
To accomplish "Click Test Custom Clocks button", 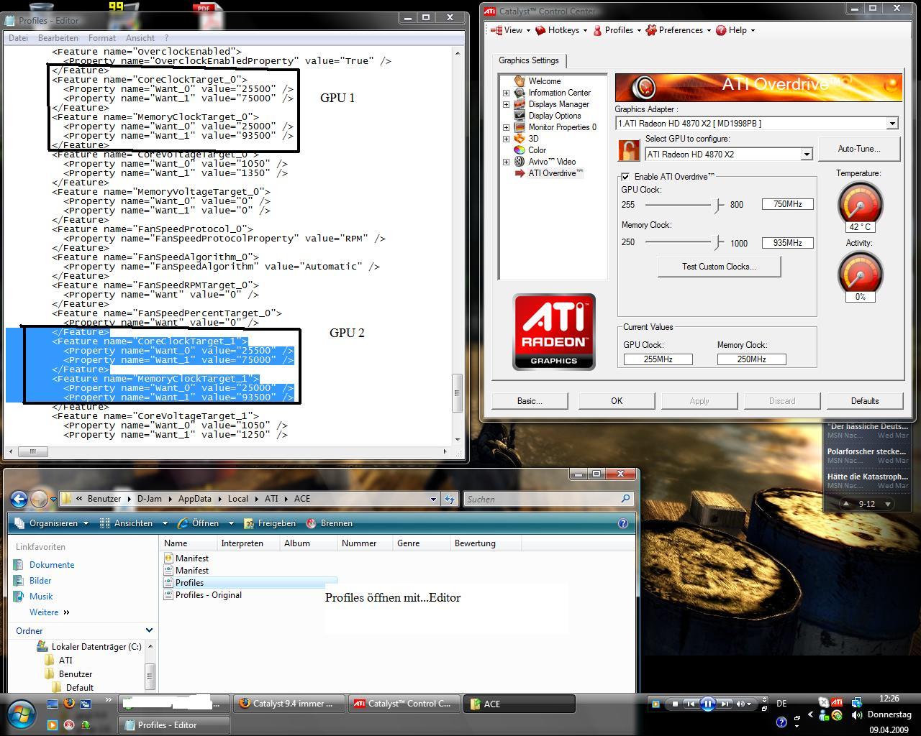I will pyautogui.click(x=719, y=267).
